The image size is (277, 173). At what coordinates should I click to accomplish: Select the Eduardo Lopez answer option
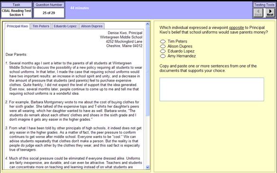point(163,51)
